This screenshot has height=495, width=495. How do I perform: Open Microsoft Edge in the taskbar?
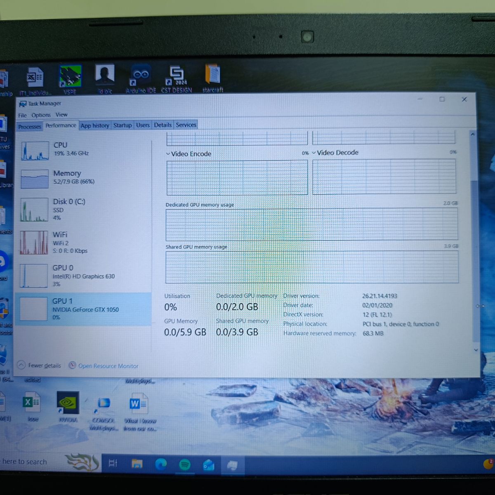161,464
